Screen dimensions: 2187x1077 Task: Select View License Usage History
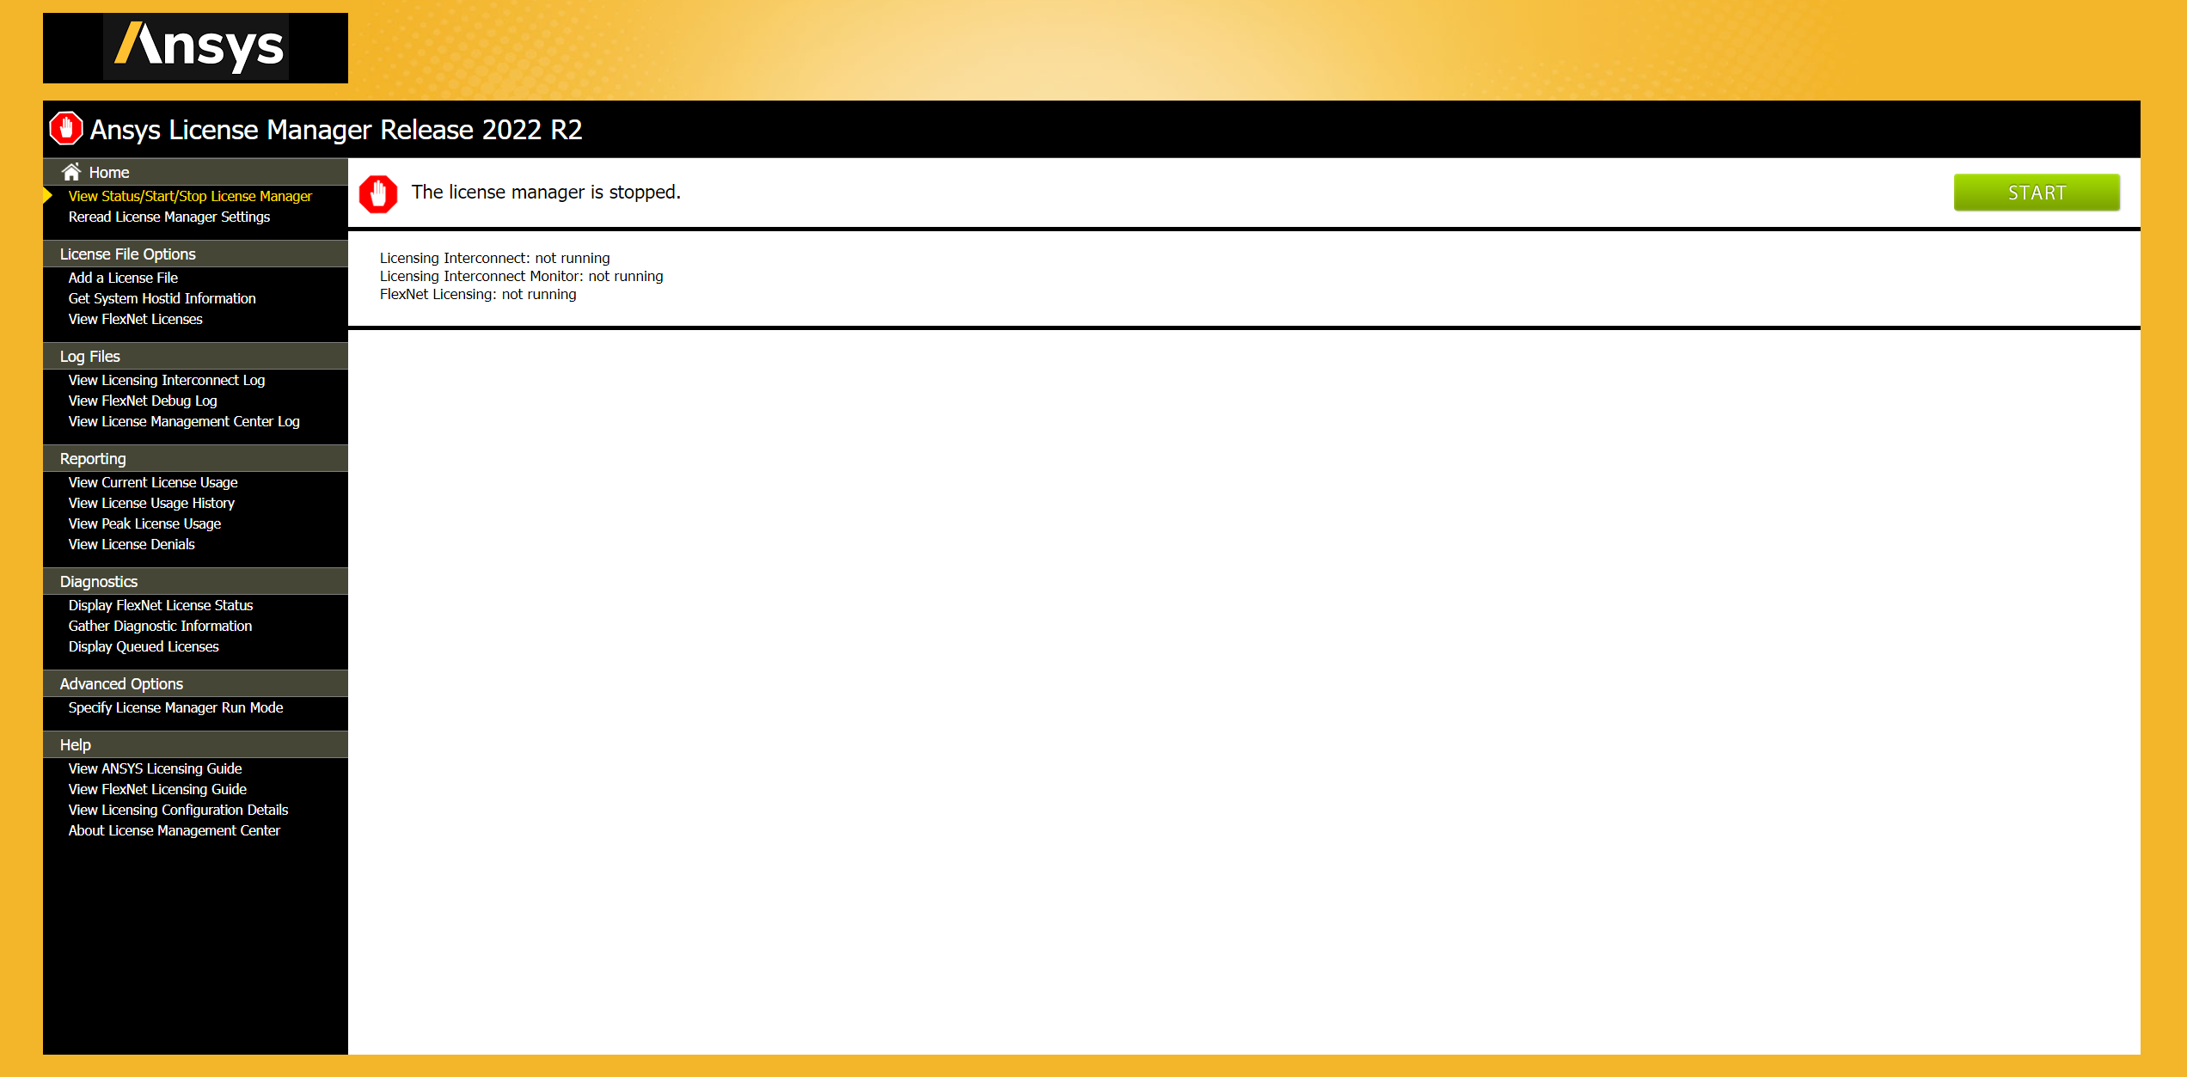click(151, 503)
